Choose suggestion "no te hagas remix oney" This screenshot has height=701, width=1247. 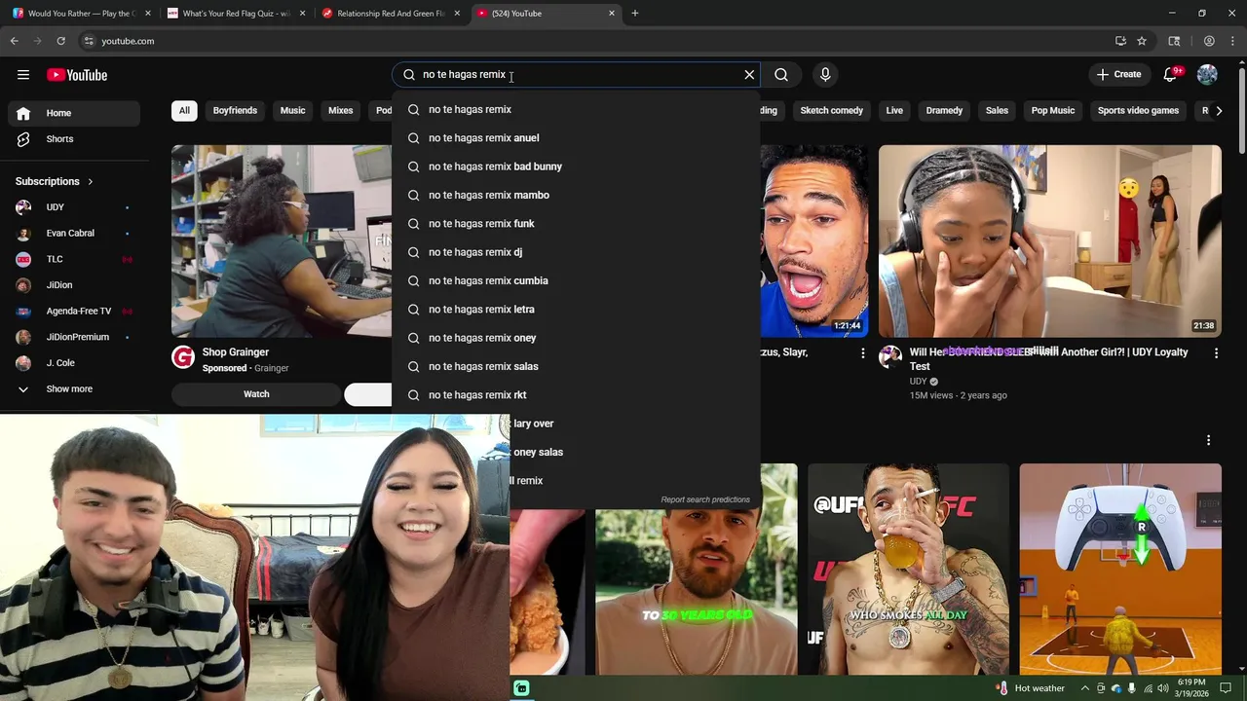(576, 338)
